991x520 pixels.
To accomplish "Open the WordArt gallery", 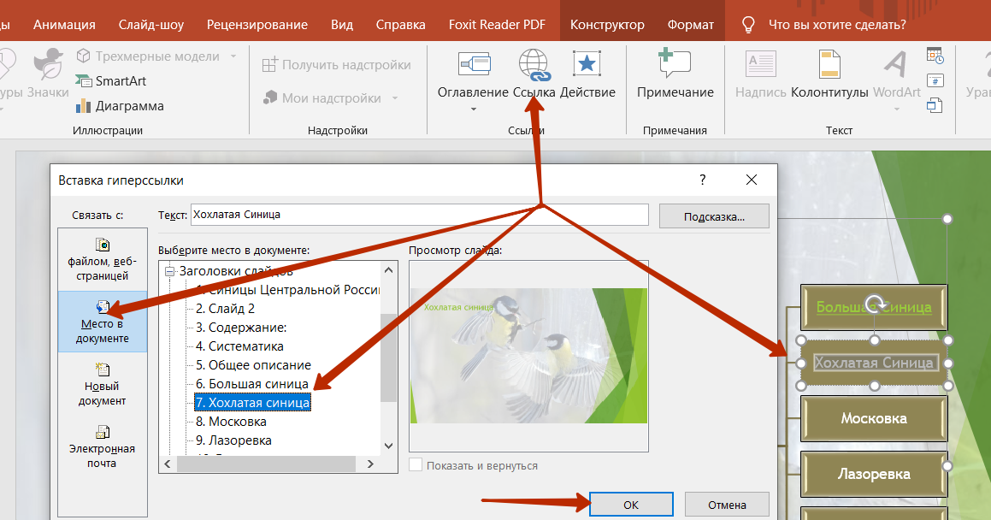I will click(896, 79).
